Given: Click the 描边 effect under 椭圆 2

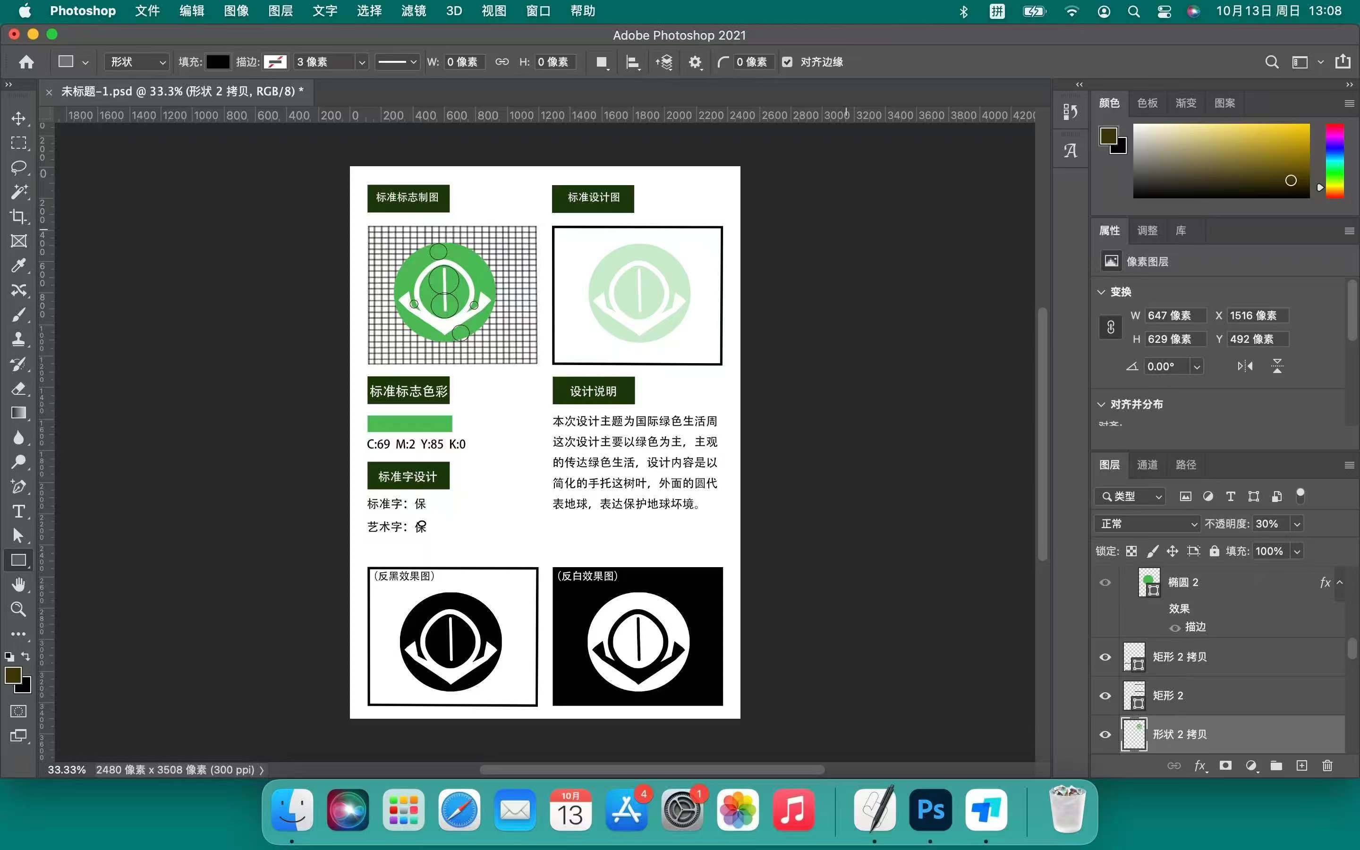Looking at the screenshot, I should (1195, 627).
